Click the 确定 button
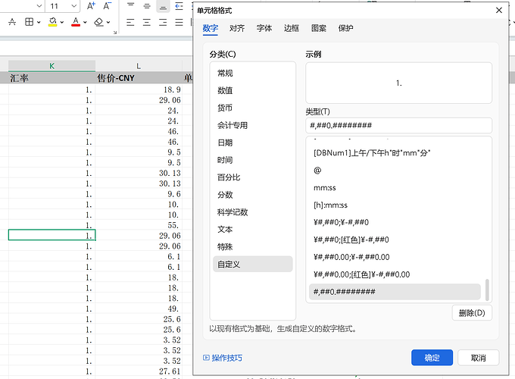The height and width of the screenshot is (379, 515). pyautogui.click(x=432, y=358)
